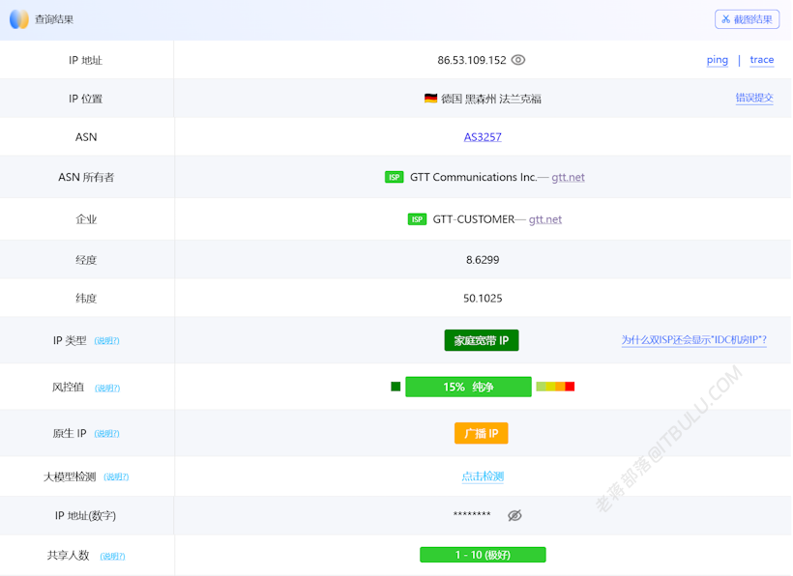Image resolution: width=793 pixels, height=576 pixels.
Task: Open the trace link
Action: pos(762,60)
